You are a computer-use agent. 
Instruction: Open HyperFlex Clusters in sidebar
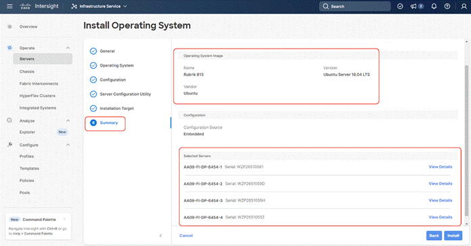(x=37, y=96)
